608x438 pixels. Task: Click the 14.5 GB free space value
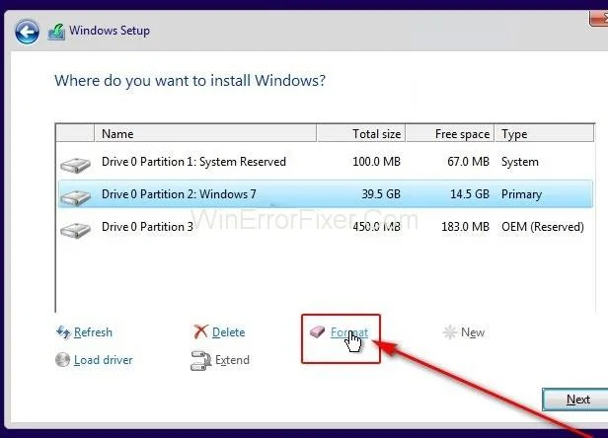coord(470,193)
